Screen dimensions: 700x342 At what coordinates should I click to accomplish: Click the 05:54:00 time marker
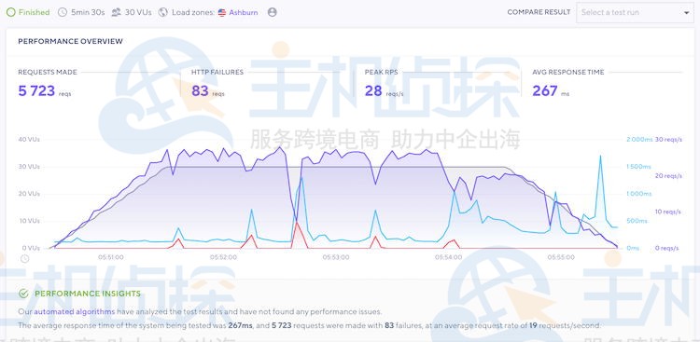click(x=448, y=257)
